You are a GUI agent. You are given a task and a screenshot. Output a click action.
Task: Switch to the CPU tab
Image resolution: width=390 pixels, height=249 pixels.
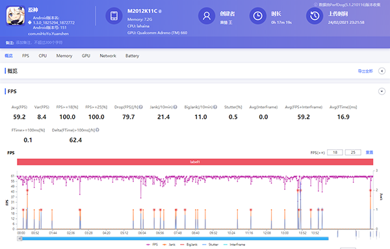coord(42,56)
